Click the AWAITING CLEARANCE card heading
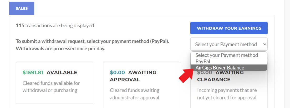 pos(213,79)
